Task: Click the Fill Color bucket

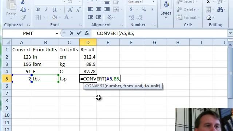Action: (x=55, y=17)
